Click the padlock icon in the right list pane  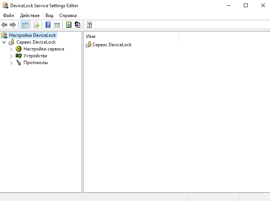point(88,45)
